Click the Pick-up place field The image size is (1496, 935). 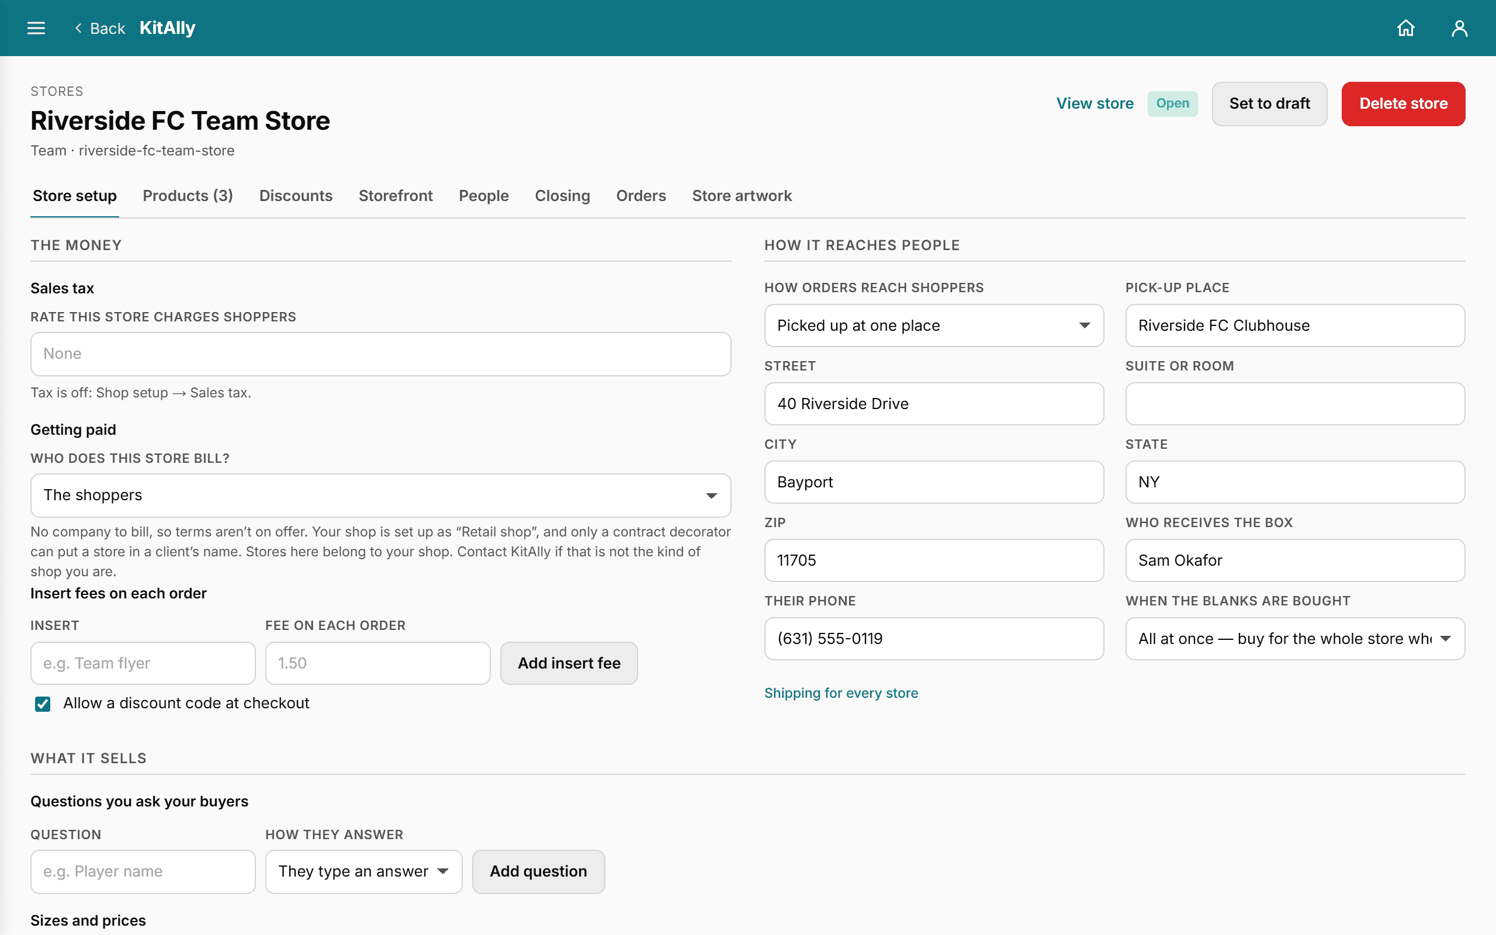[1294, 325]
